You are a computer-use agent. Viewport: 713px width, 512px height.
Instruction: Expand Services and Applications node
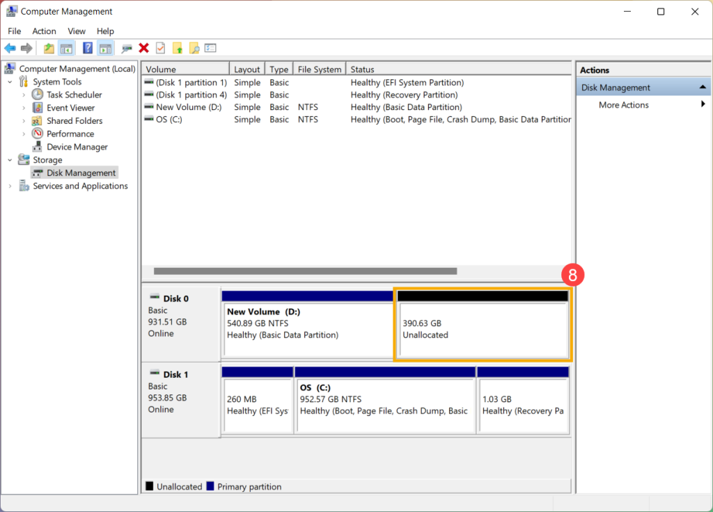(10, 186)
